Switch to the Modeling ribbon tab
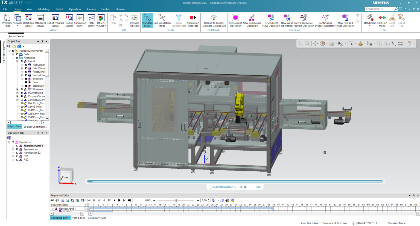The height and width of the screenshot is (226, 420). (x=44, y=9)
